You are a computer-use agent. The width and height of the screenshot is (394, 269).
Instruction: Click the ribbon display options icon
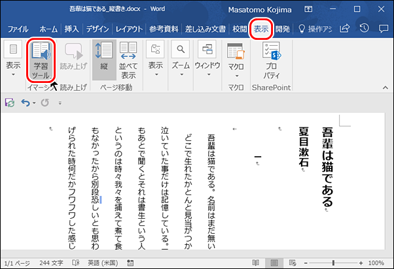click(x=308, y=9)
